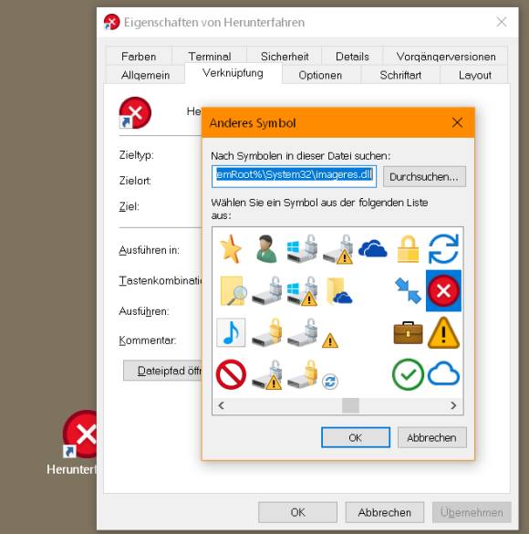Choose the blue sync arrows icon

pos(443,248)
